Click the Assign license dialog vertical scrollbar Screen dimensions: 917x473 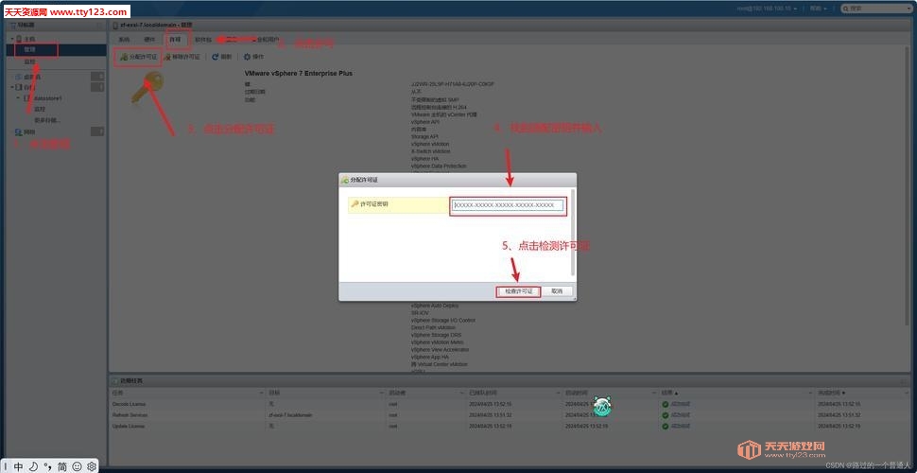click(x=573, y=233)
